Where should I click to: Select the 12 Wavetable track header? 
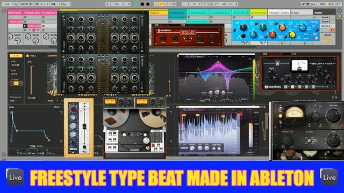tap(177, 13)
